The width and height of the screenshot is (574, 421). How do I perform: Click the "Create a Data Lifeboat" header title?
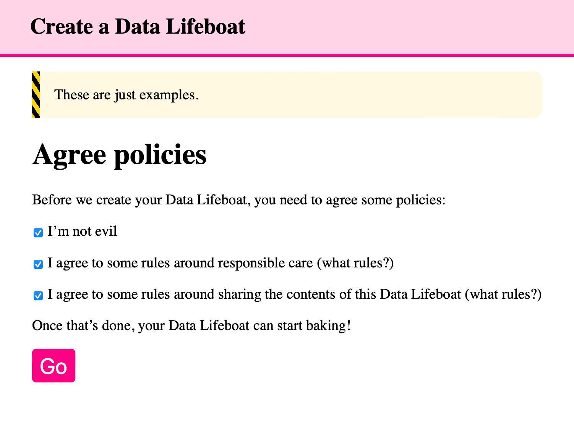[138, 27]
